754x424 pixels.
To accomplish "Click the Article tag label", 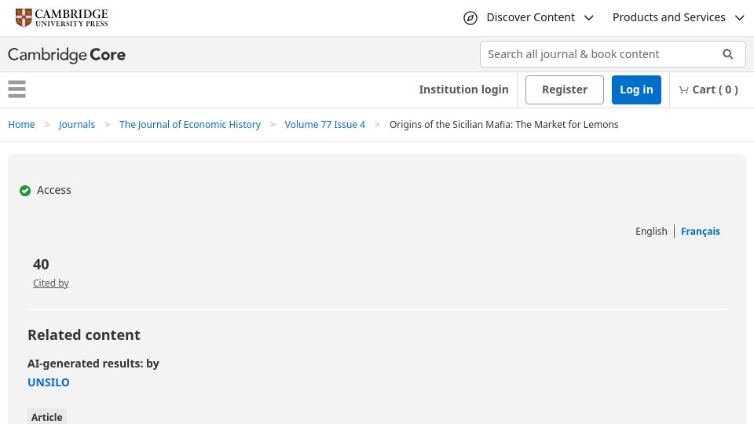I will click(46, 417).
